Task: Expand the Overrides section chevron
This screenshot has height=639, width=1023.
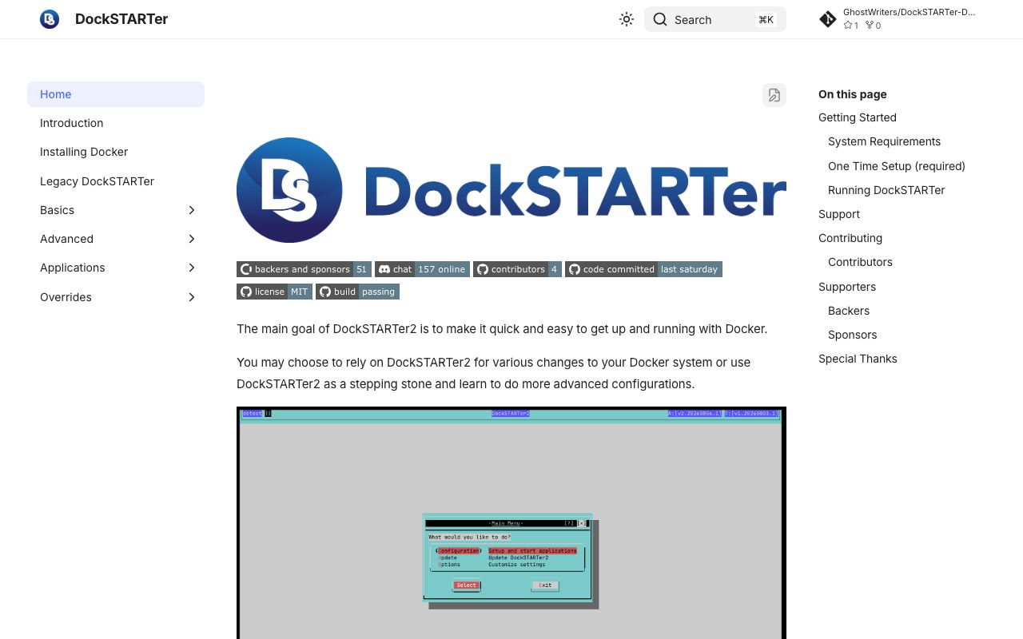Action: [192, 297]
